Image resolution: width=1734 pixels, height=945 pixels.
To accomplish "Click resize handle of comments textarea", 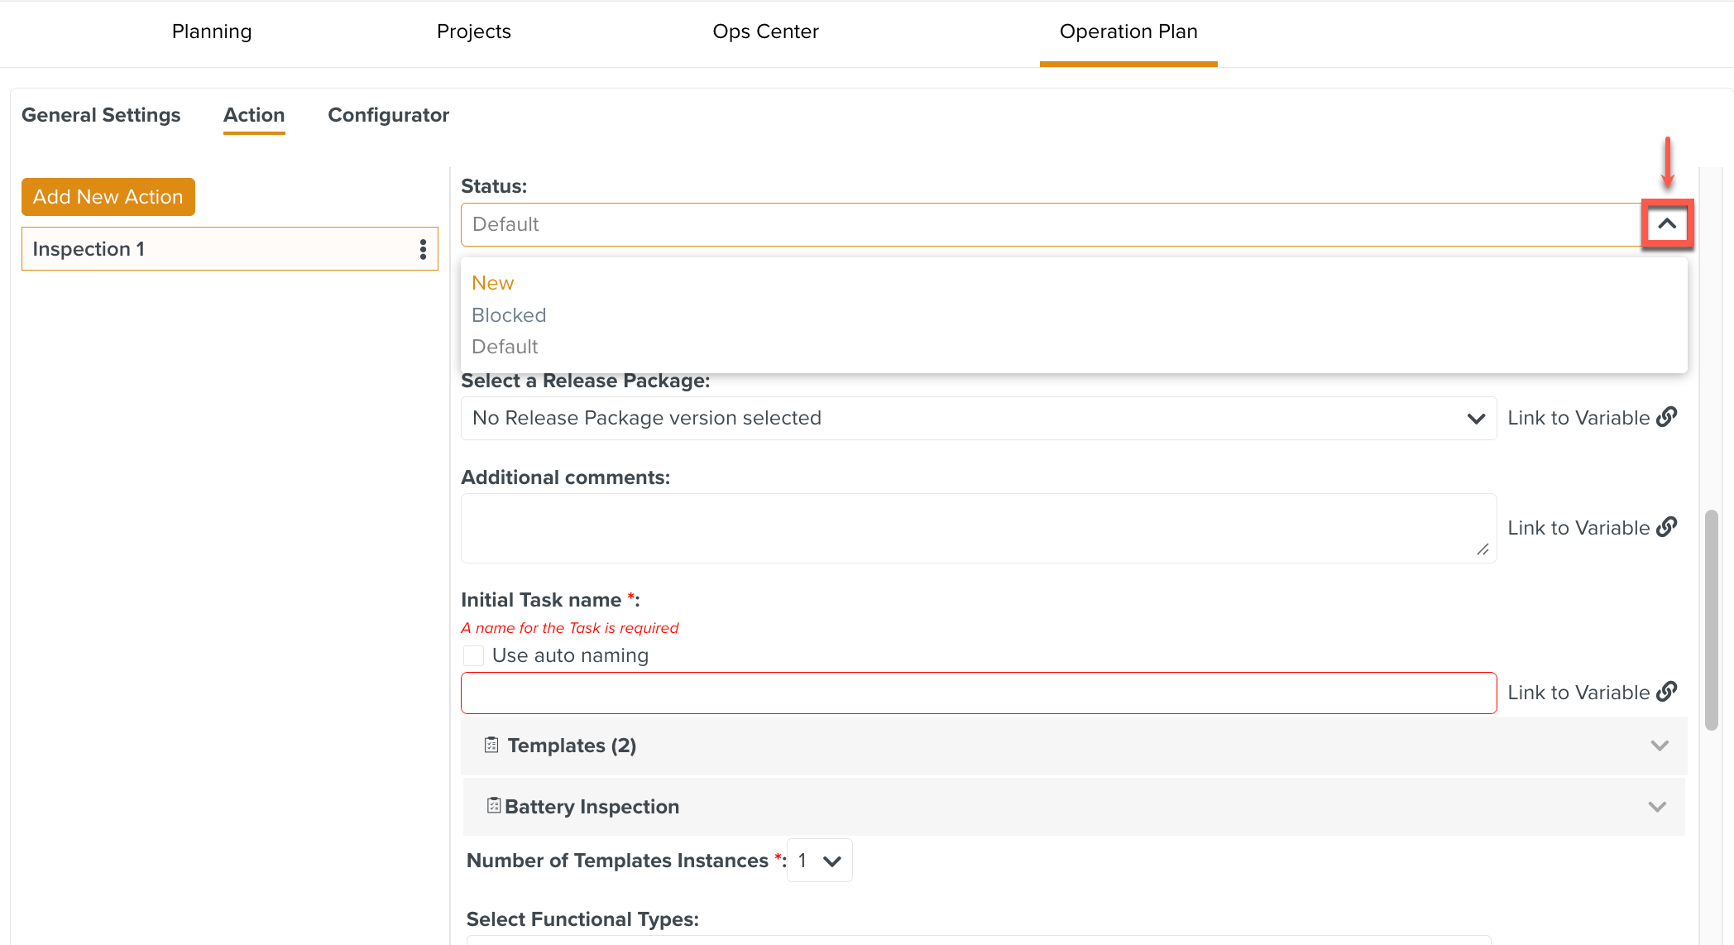I will click(1483, 549).
